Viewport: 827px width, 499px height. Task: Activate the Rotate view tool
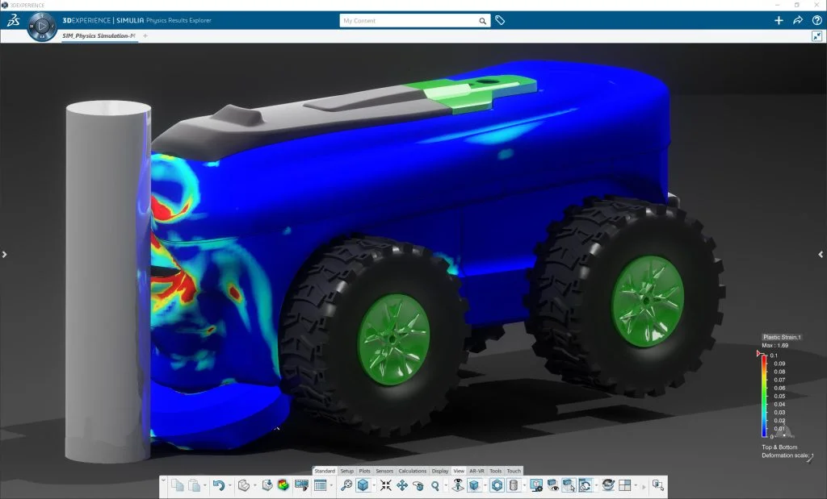[419, 485]
